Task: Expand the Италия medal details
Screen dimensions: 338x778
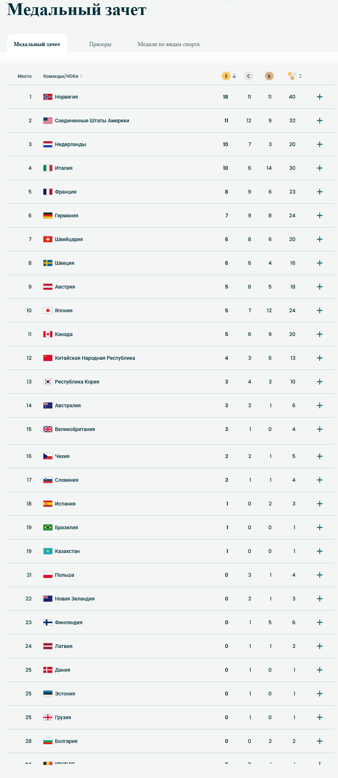Action: [x=320, y=168]
